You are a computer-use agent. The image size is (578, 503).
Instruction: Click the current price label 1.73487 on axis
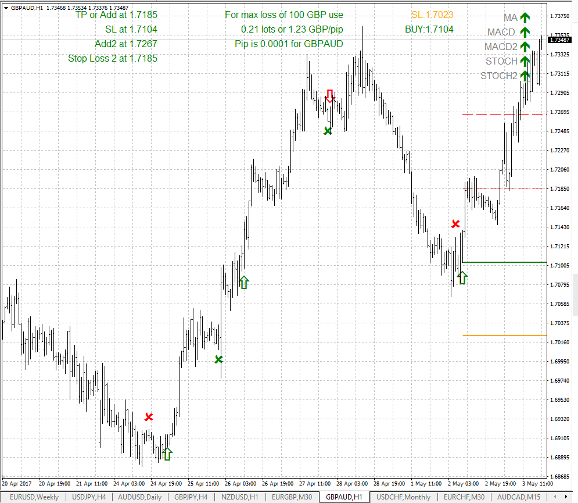(x=558, y=40)
